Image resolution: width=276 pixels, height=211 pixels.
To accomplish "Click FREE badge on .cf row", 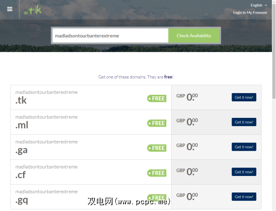I will pos(157,173).
